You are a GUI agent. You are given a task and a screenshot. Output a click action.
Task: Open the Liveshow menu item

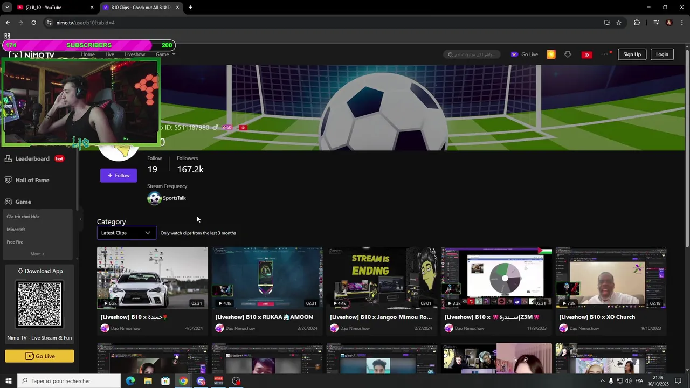[x=135, y=54]
